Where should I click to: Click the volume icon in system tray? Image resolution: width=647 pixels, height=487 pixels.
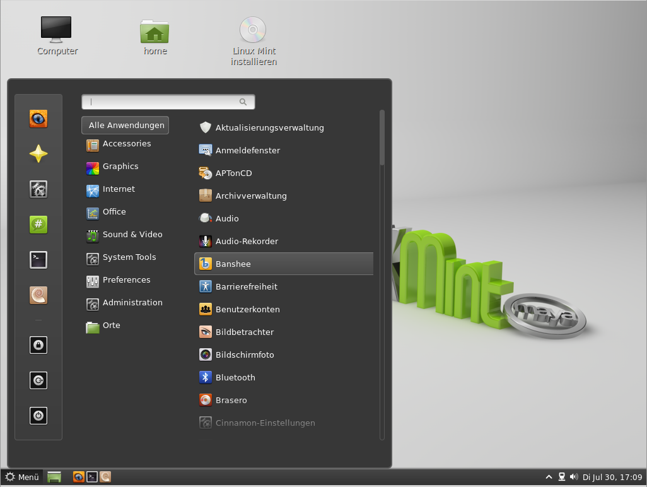(x=573, y=477)
